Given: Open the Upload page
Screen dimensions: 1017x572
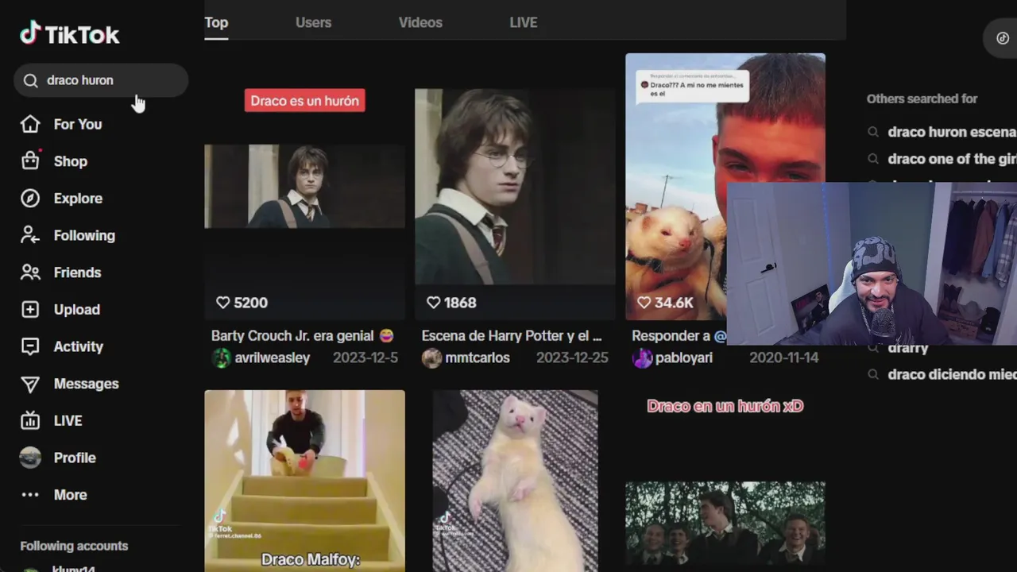Looking at the screenshot, I should click(x=76, y=310).
